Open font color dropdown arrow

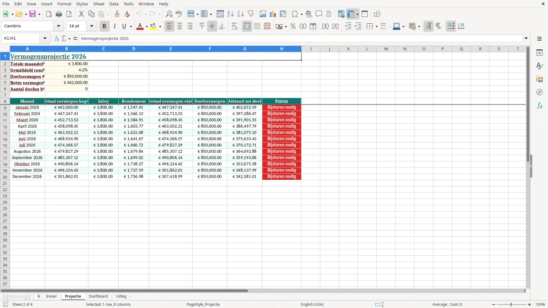(x=147, y=26)
